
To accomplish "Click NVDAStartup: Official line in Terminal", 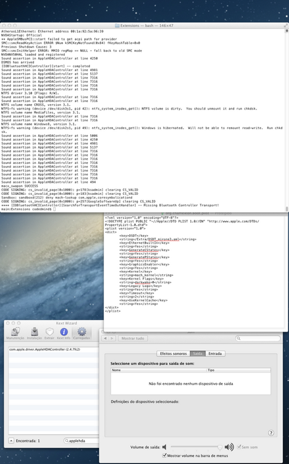I will click(22, 35).
